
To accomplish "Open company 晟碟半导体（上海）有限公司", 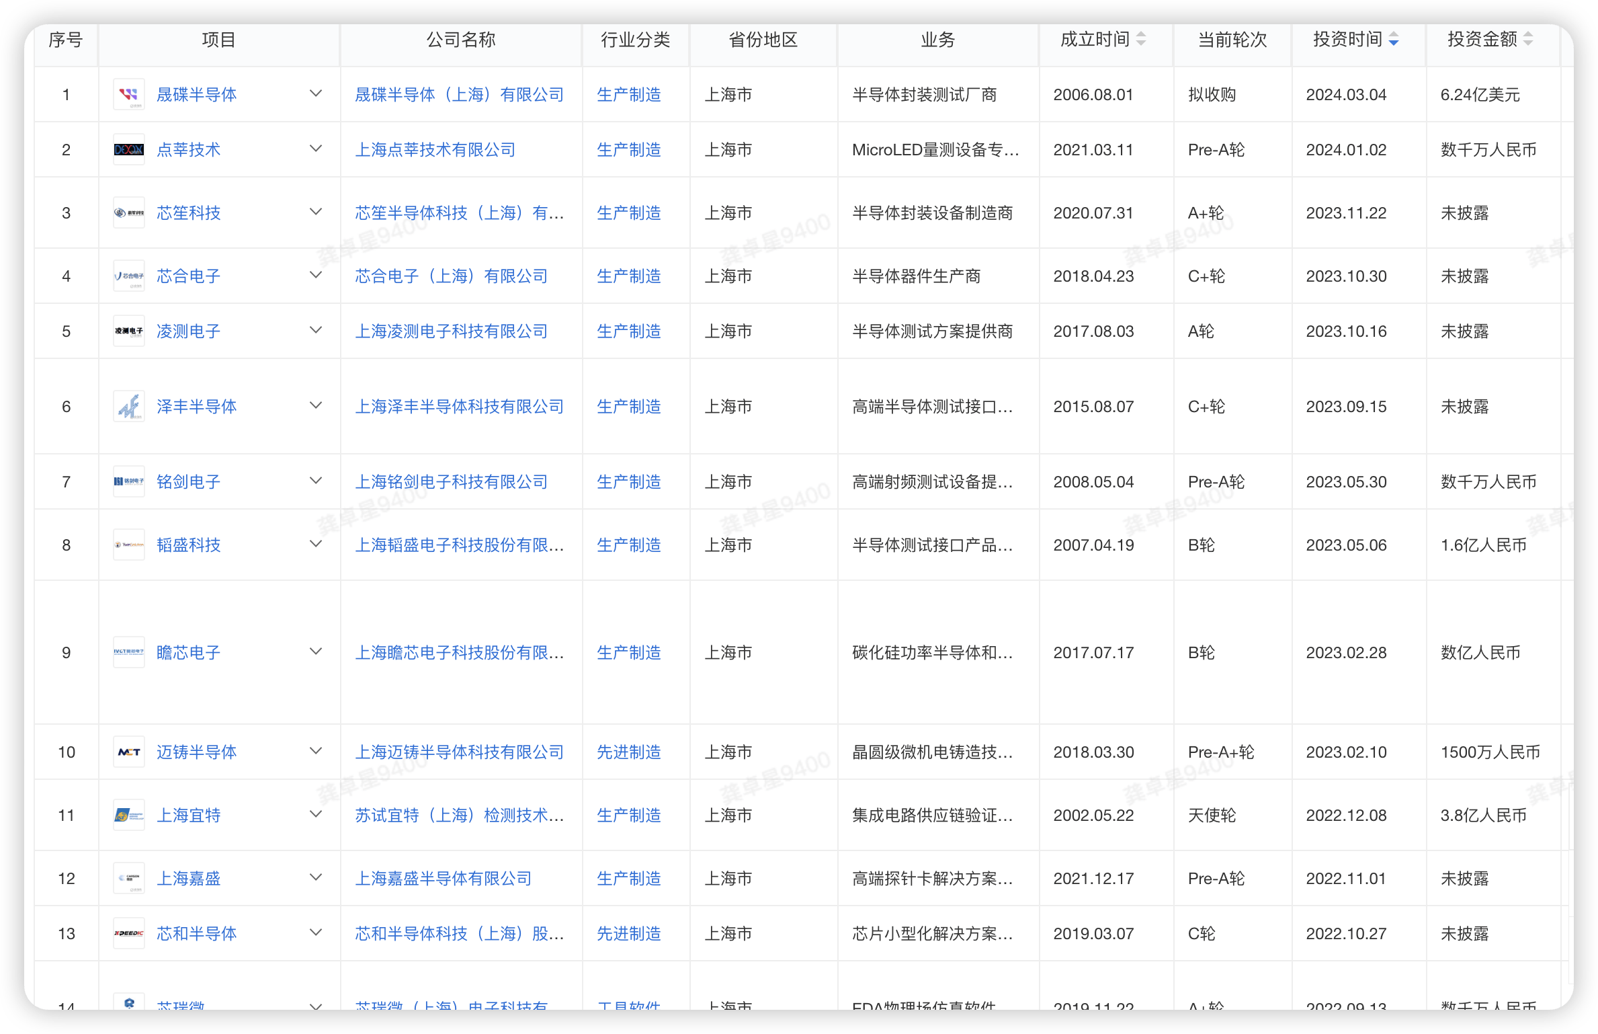I will pyautogui.click(x=460, y=95).
